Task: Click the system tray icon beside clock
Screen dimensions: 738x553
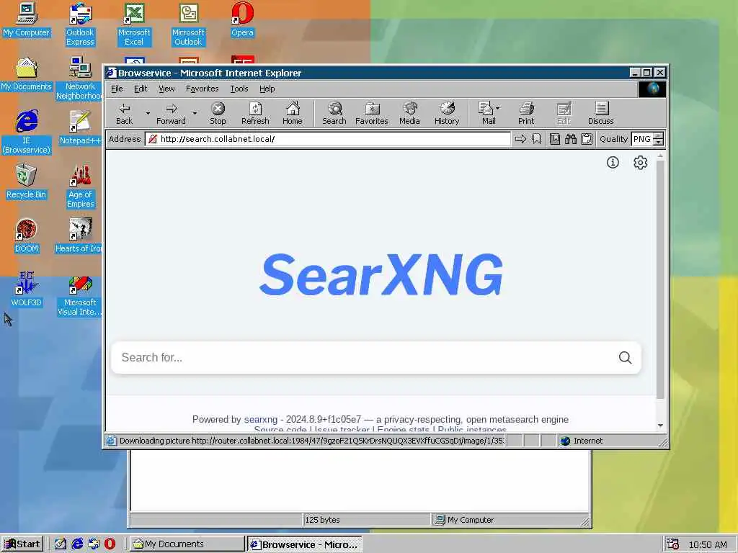Action: click(x=673, y=544)
